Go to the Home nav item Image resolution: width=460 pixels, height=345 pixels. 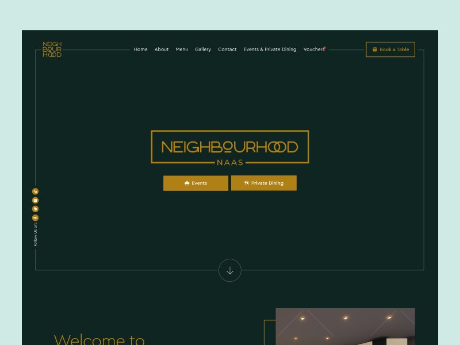coord(140,49)
